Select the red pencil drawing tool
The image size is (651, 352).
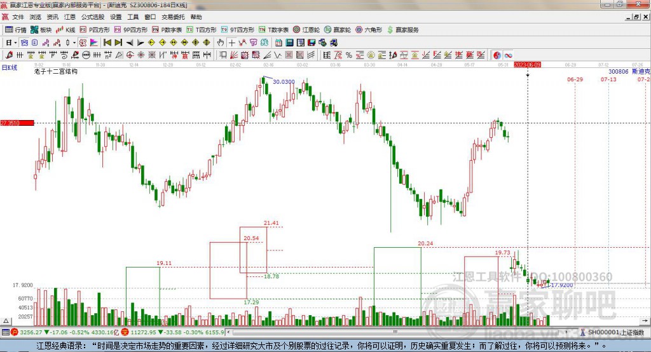click(10, 55)
